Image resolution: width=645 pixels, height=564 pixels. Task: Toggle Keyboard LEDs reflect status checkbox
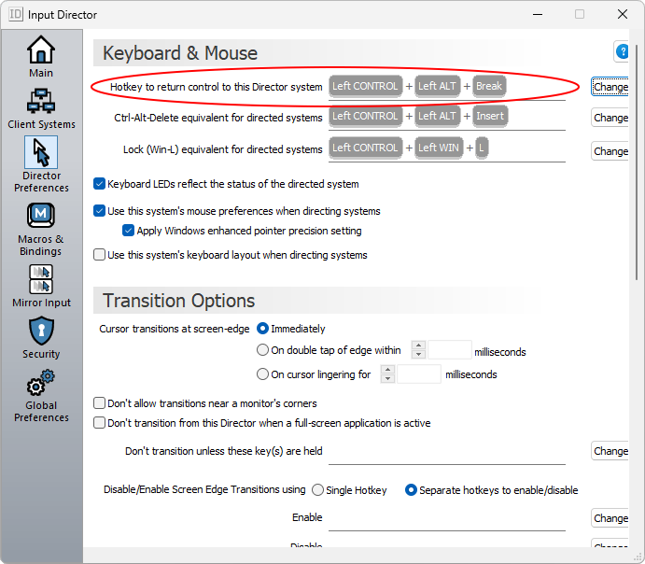(x=100, y=184)
